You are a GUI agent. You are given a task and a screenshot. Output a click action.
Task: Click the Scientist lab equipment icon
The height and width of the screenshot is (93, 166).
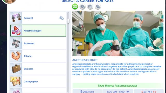pos(16,18)
